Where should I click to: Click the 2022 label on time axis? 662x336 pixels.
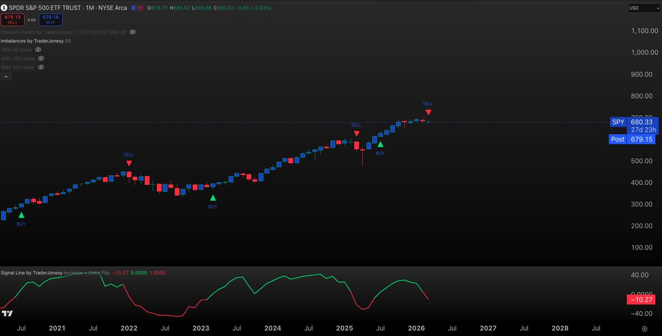[x=129, y=328]
